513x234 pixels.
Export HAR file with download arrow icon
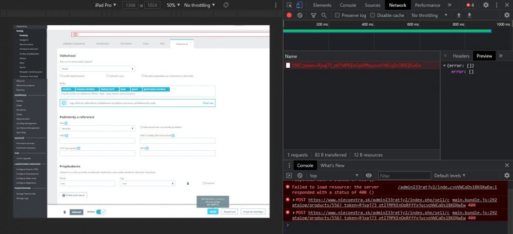(x=469, y=15)
